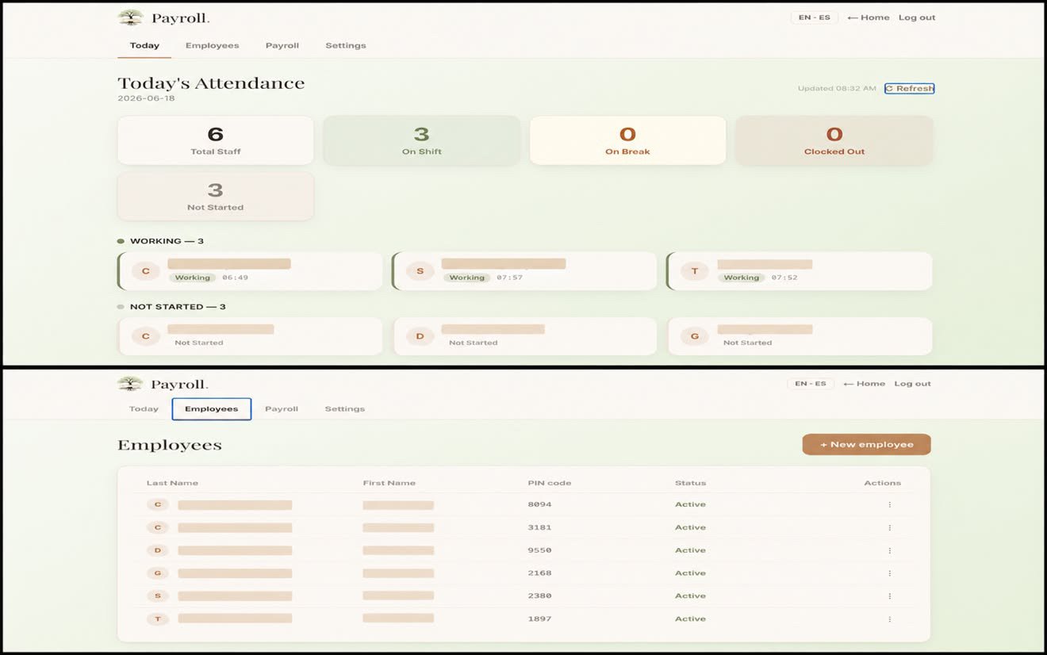Open actions menu for PIN 3181 row
Viewport: 1047px width, 655px height.
tap(889, 527)
